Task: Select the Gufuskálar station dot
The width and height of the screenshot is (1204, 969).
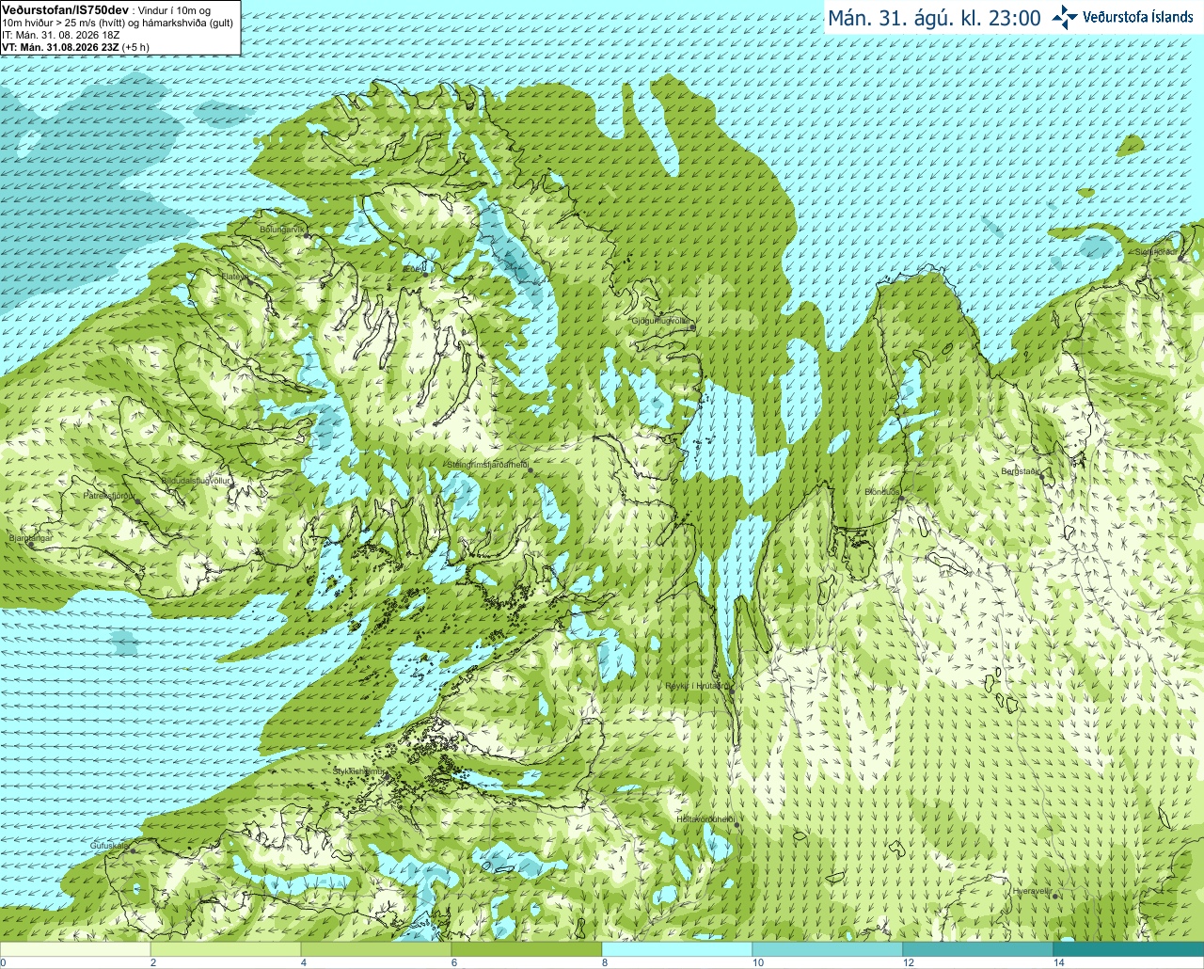Action: point(133,850)
